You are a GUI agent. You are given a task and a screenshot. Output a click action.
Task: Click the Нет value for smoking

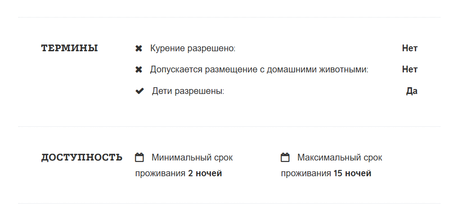click(410, 48)
